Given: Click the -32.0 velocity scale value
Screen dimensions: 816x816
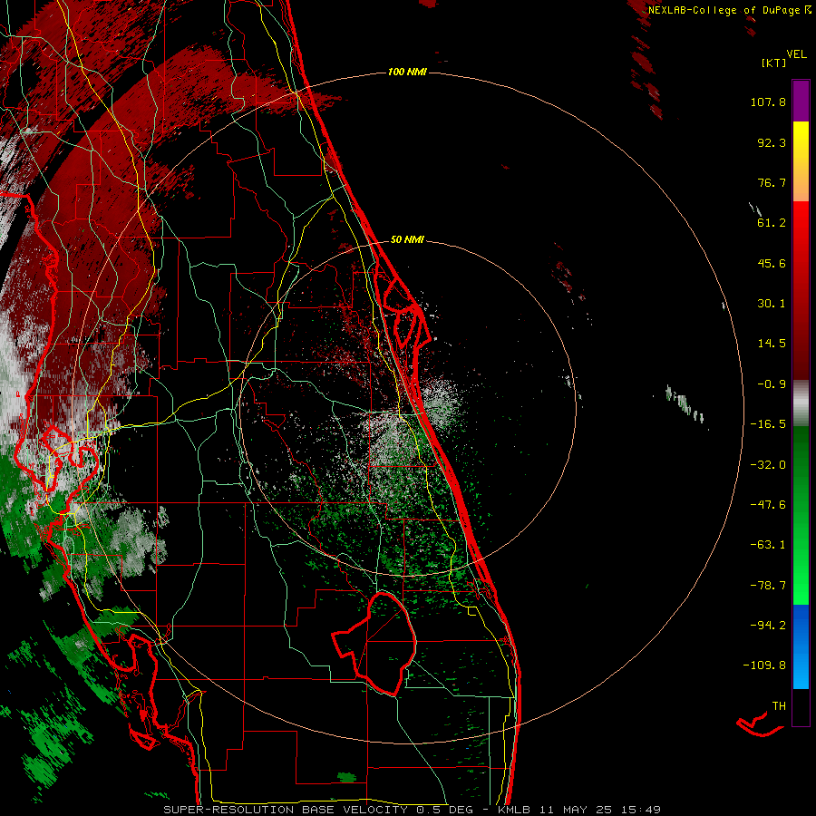Looking at the screenshot, I should 768,465.
